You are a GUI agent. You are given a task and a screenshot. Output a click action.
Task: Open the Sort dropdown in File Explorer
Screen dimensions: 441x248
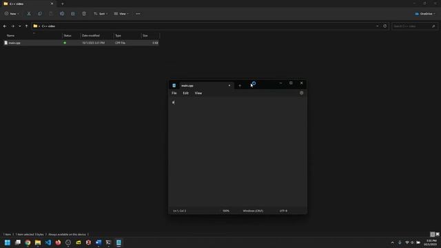[x=101, y=14]
